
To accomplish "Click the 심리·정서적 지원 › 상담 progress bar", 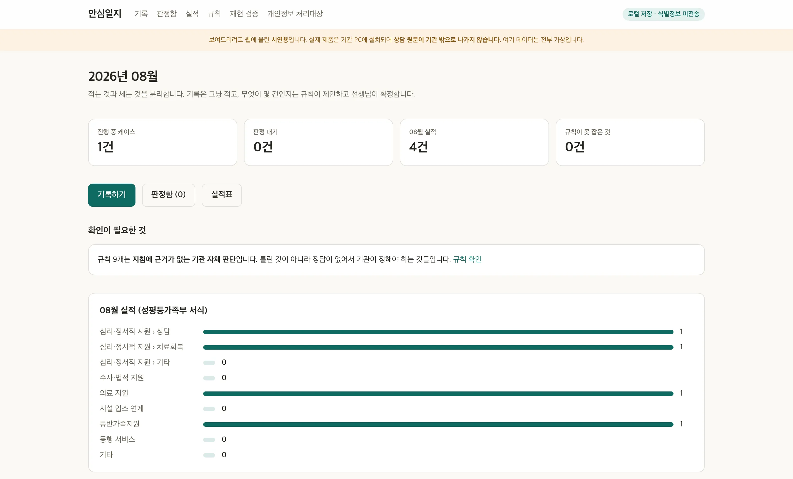I will [438, 332].
